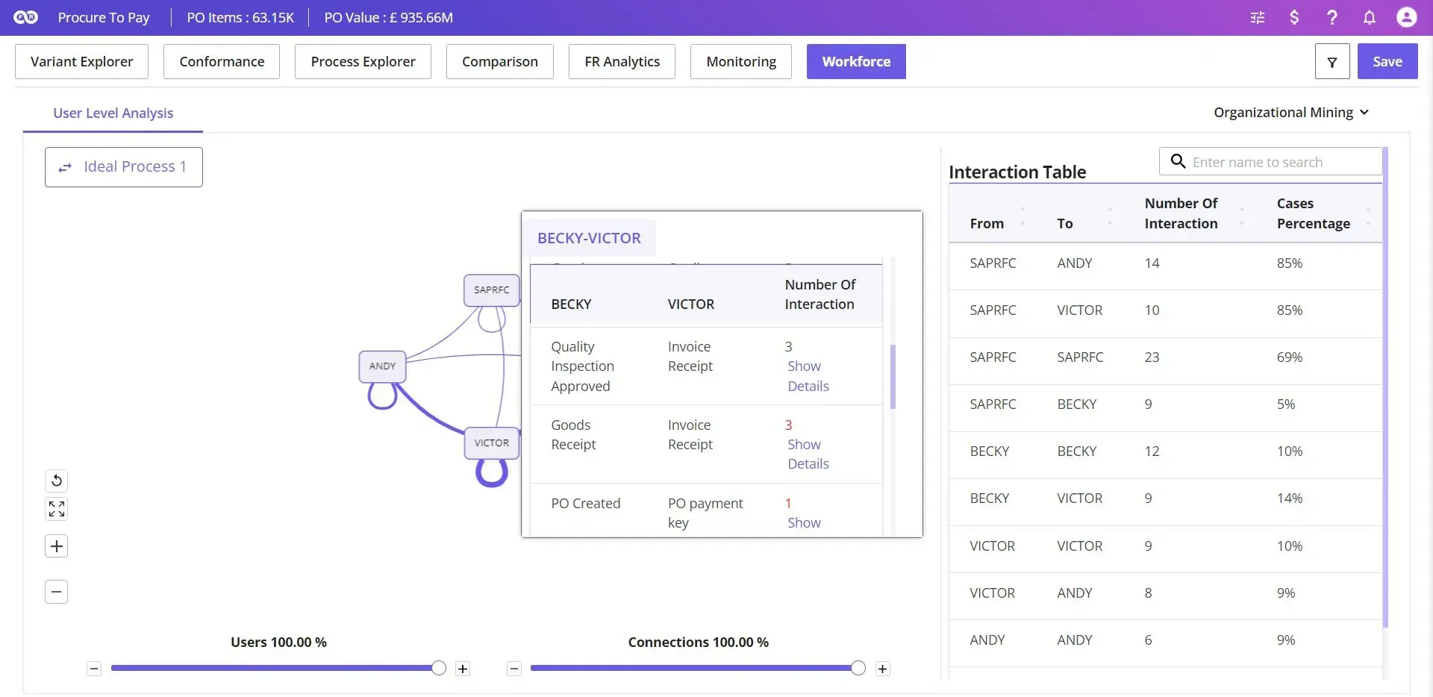This screenshot has width=1433, height=697.
Task: Open the user profile avatar icon
Action: tap(1407, 18)
